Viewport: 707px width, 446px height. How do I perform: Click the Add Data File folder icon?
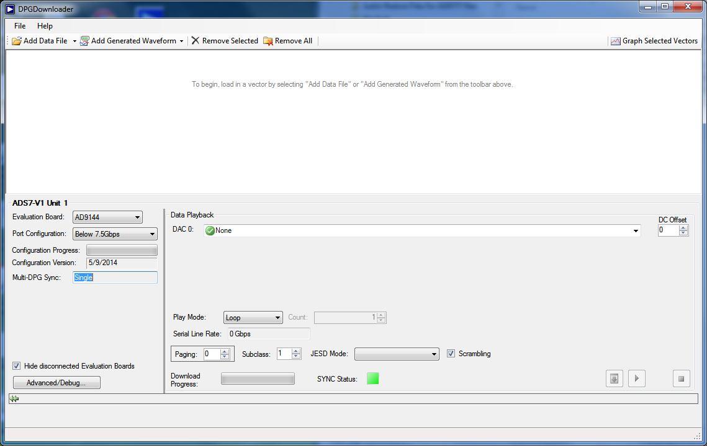coord(17,41)
